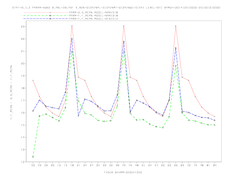Click the green circle data point at hour 60

(163, 128)
